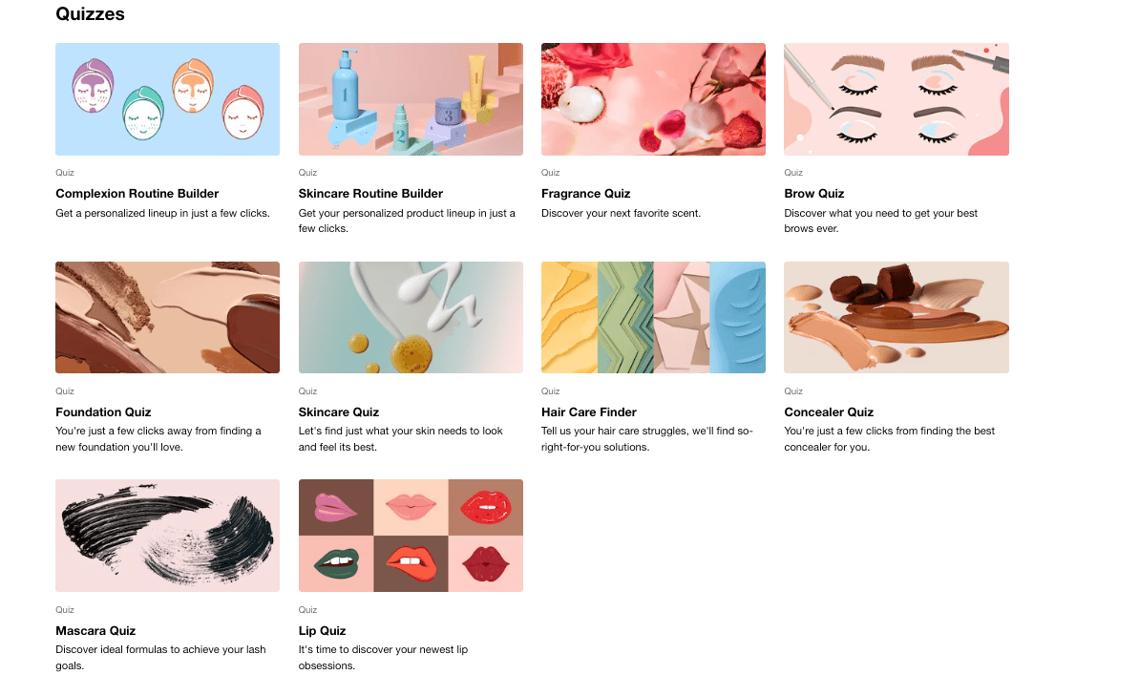1139x696 pixels.
Task: Open the Mascara Quiz title link
Action: click(95, 631)
